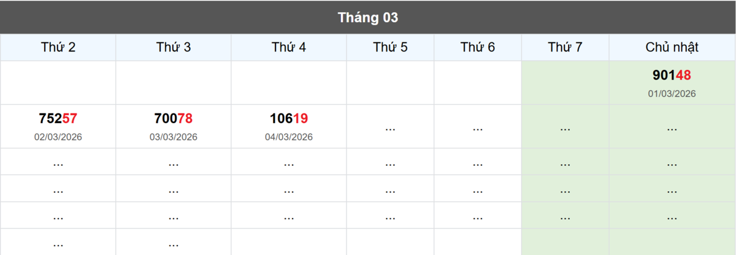Click the Thứ 7 column header
This screenshot has width=736, height=255.
[x=565, y=47]
